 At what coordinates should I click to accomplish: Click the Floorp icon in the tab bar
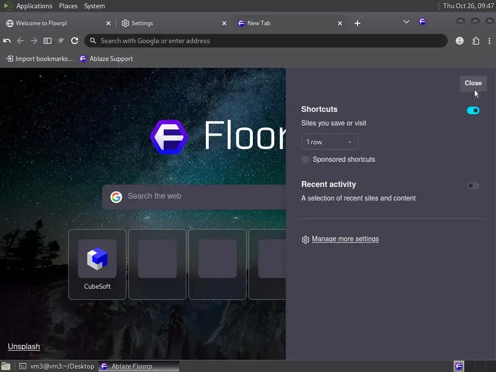pos(422,21)
